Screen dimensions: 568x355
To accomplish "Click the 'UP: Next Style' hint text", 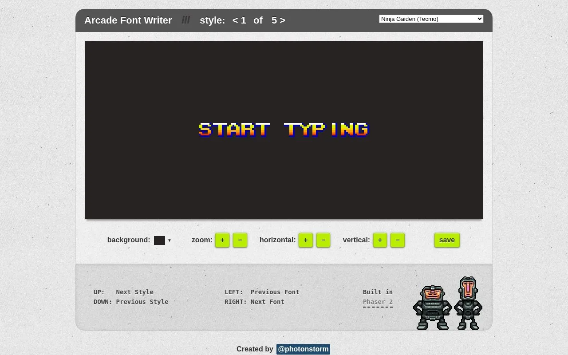I will coord(123,292).
